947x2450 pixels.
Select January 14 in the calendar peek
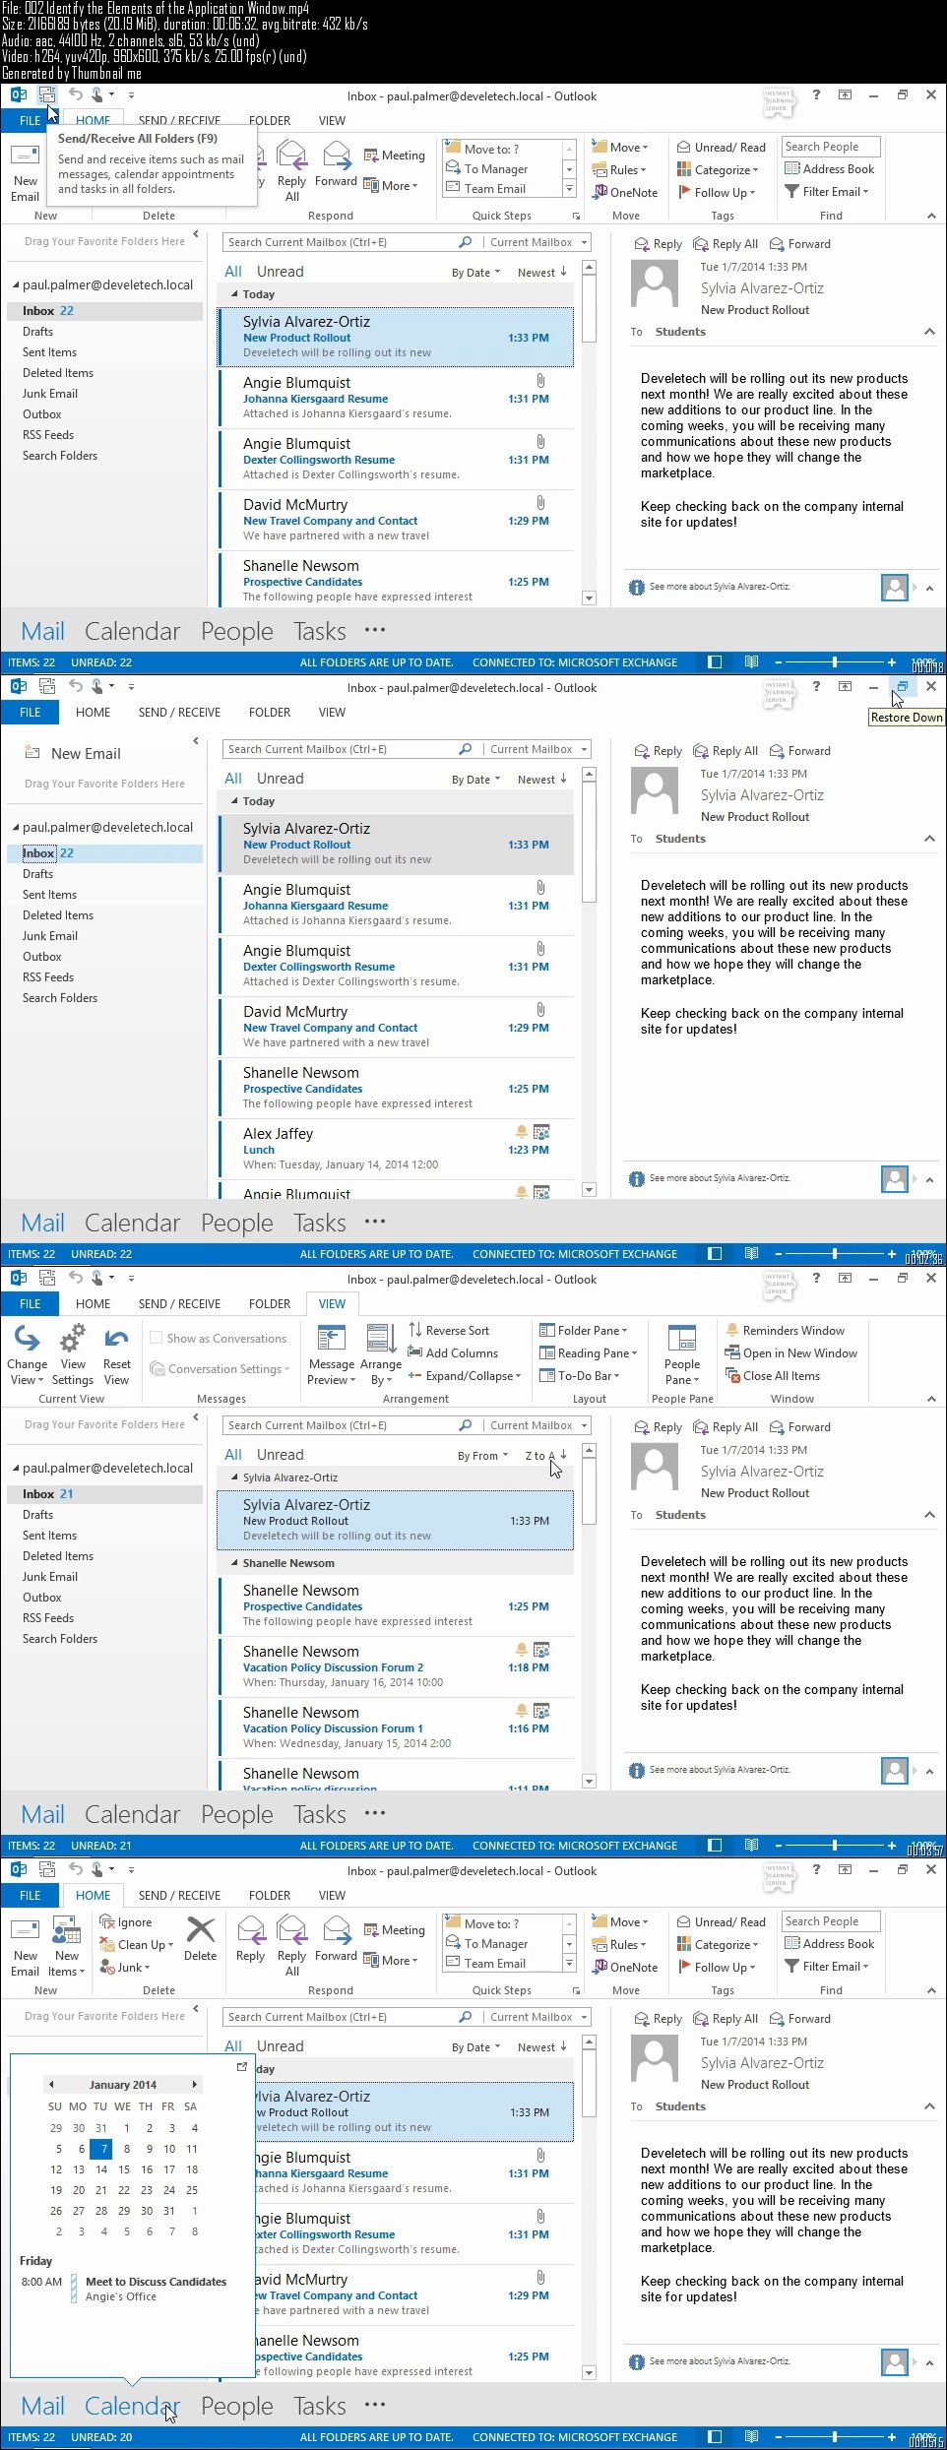101,2169
